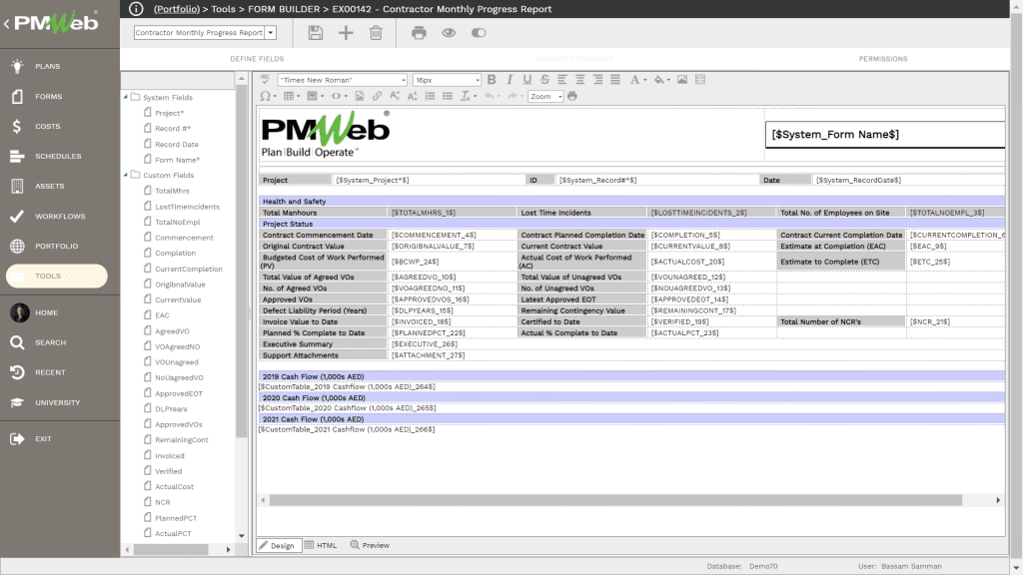Viewport: 1023px width, 575px height.
Task: Open Workflows in the sidebar
Action: coord(59,216)
